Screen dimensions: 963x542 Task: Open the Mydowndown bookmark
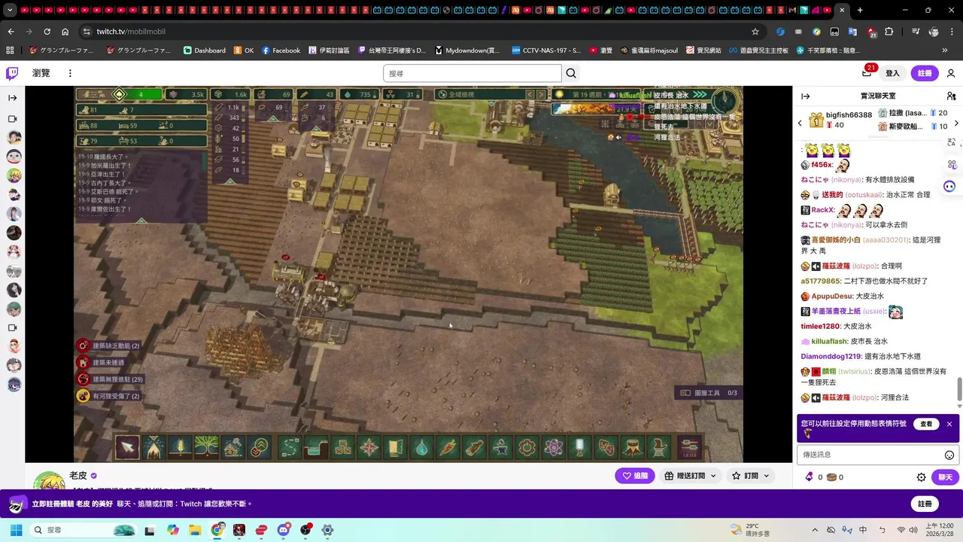coord(466,50)
